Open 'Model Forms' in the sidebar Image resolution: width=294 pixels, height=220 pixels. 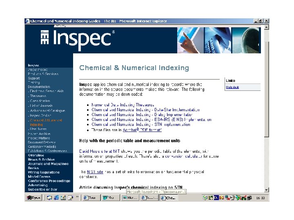[x=39, y=176]
